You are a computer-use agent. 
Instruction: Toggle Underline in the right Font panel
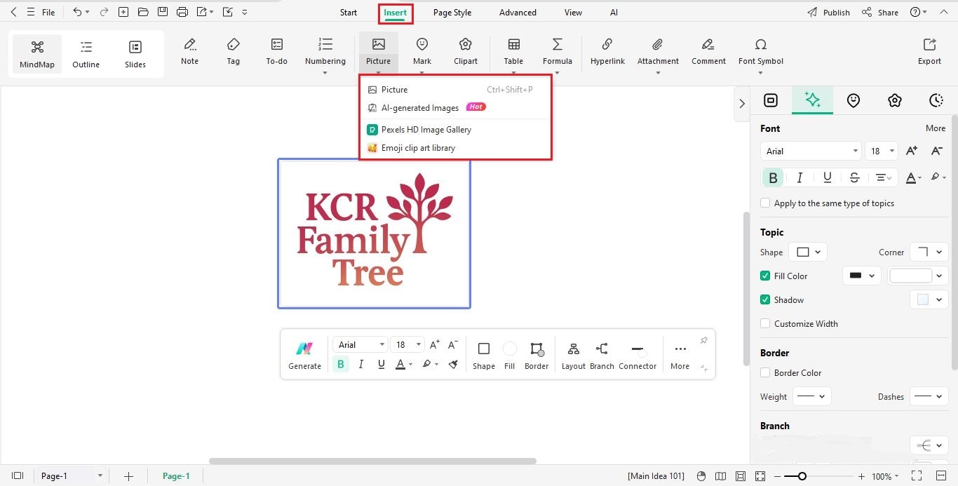828,177
